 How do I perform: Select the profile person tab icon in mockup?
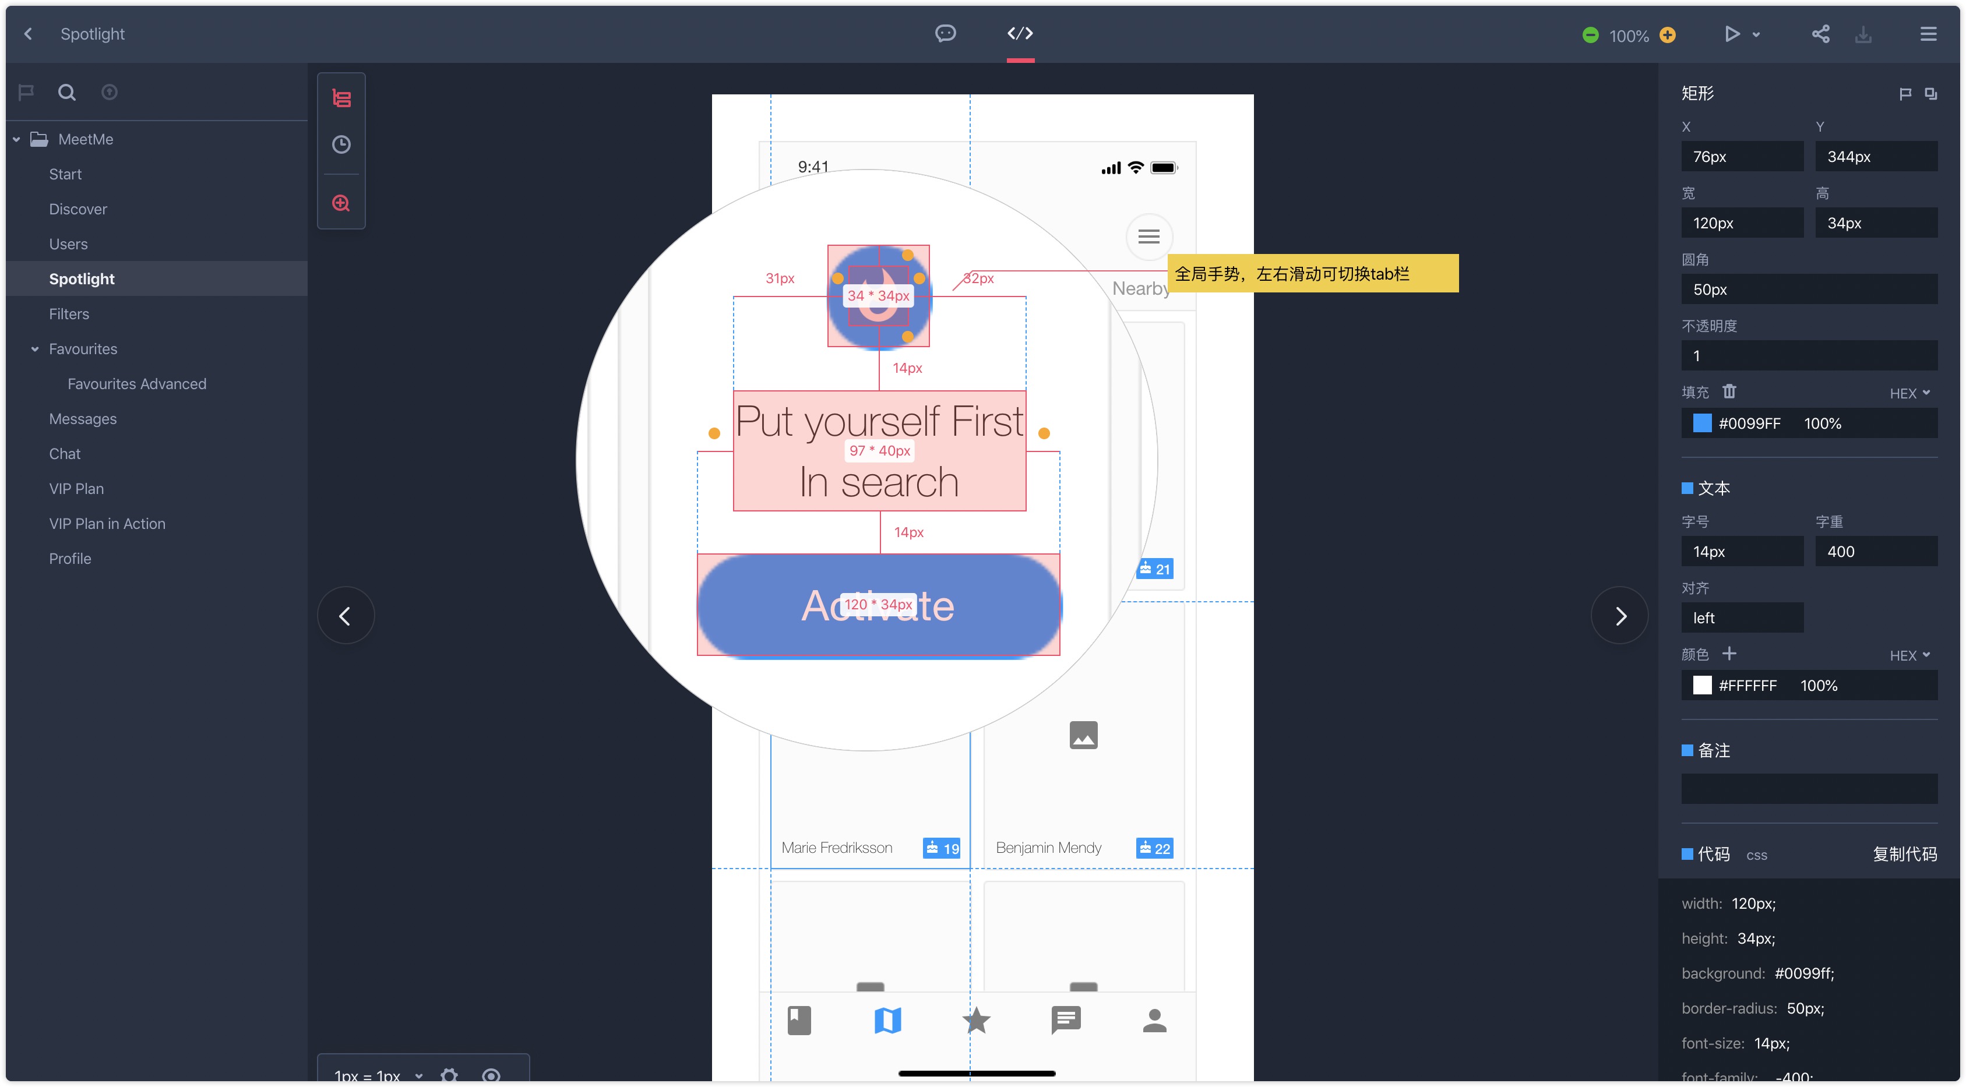[x=1155, y=1021]
